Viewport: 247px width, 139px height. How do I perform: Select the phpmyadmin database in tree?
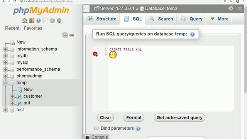(x=29, y=76)
